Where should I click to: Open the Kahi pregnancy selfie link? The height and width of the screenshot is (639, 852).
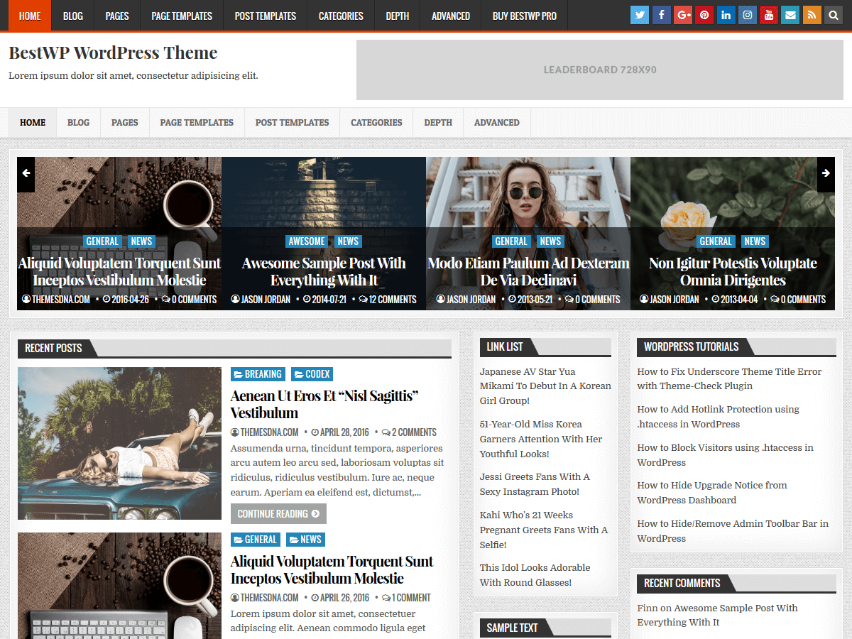click(544, 530)
